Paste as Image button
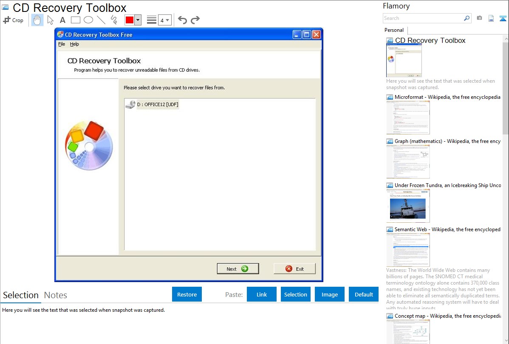The height and width of the screenshot is (344, 509). tap(329, 294)
